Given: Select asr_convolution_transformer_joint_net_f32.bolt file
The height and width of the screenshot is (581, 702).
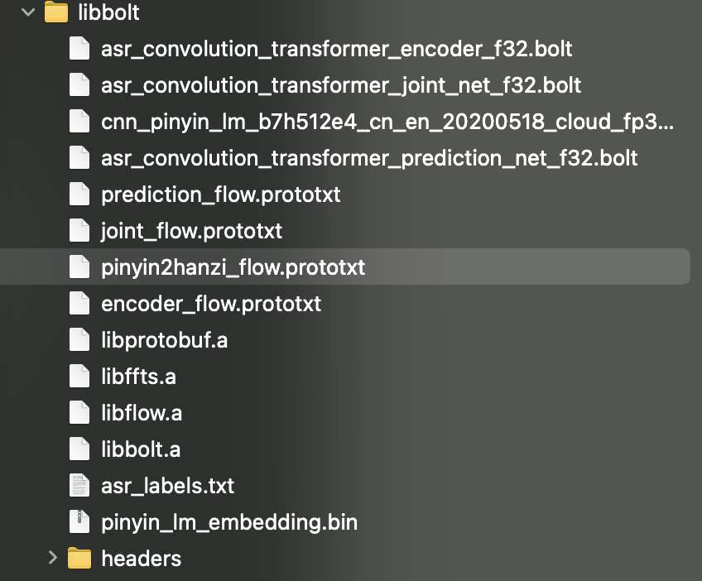Looking at the screenshot, I should [341, 85].
